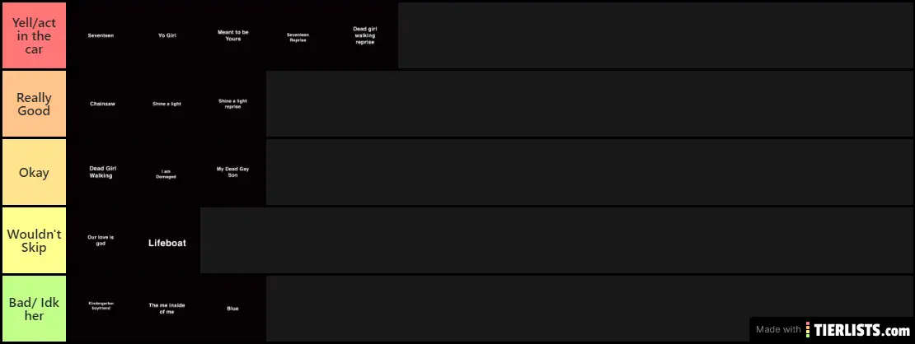
Task: Select the 'I am Damaged' tile
Action: (x=167, y=173)
